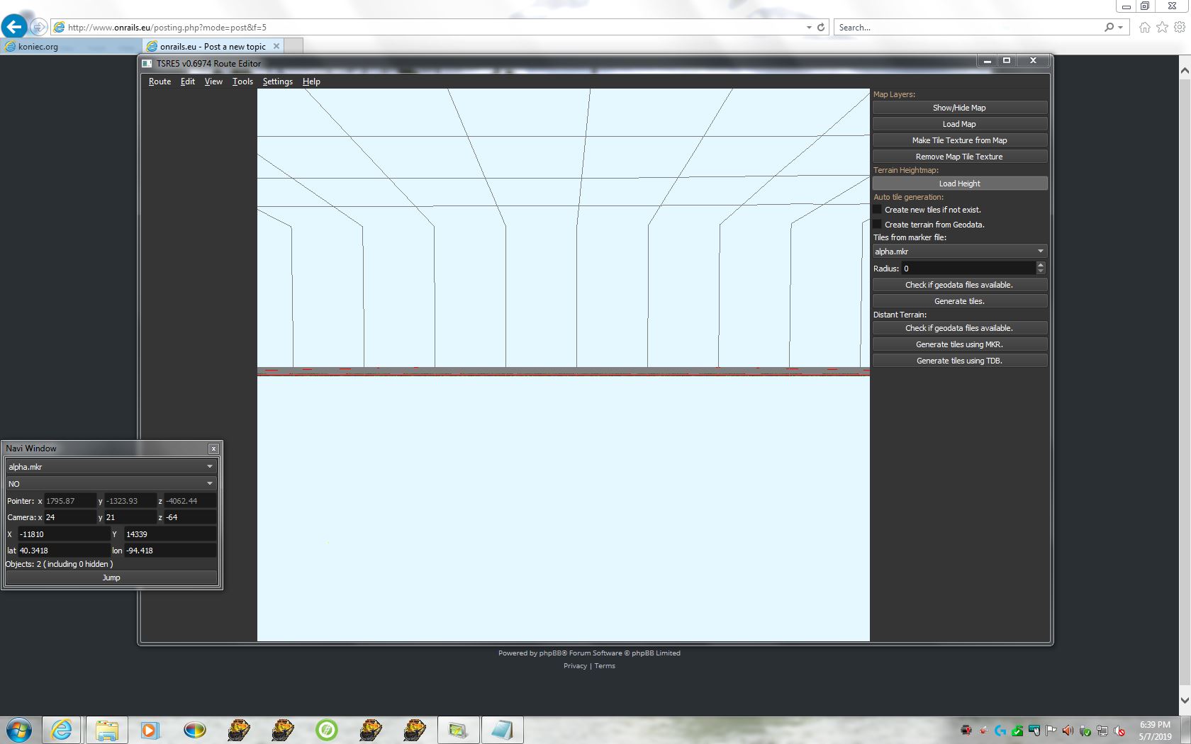This screenshot has height=744, width=1191.
Task: Open the Help menu in TSRE5
Action: coord(311,81)
